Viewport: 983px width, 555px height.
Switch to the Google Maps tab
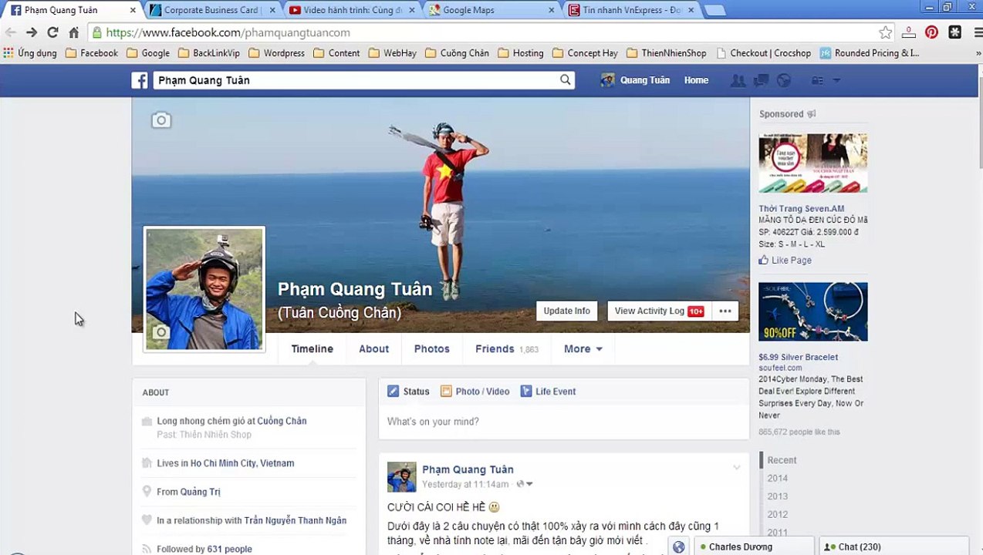491,10
